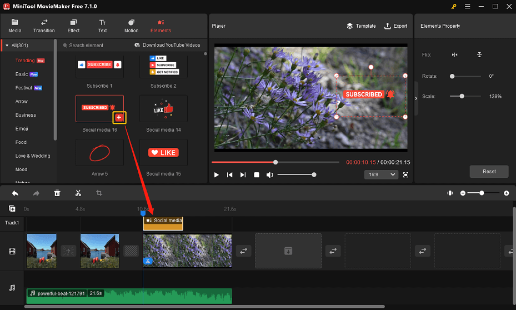
Task: Click the playback progress slider handle
Action: click(275, 162)
